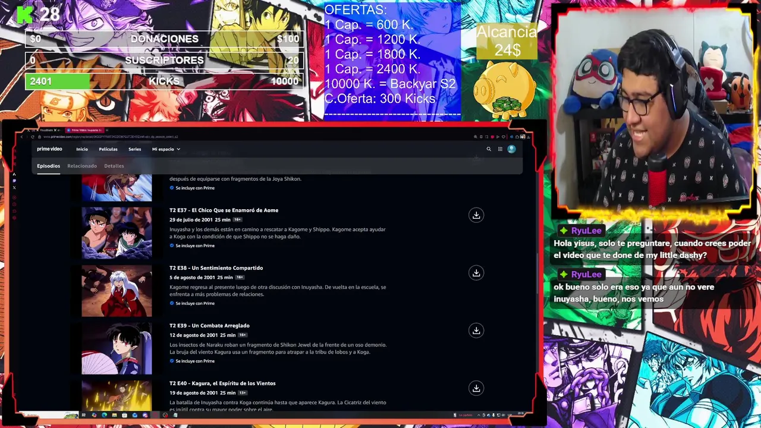761x428 pixels.
Task: Click the E39 Kagura fan thumbnail
Action: point(117,348)
